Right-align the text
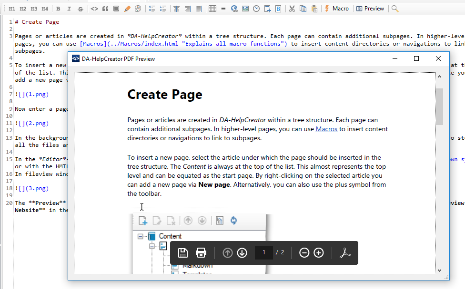This screenshot has height=289, width=465. (188, 9)
